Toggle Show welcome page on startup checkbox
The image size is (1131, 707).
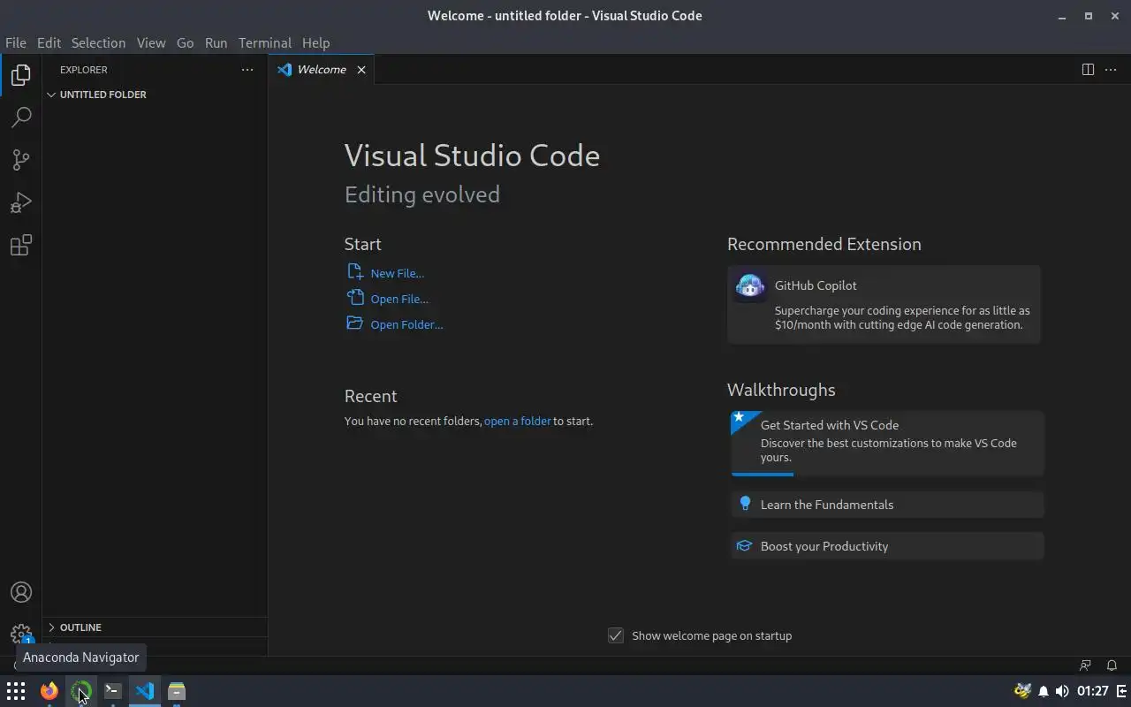(x=616, y=635)
